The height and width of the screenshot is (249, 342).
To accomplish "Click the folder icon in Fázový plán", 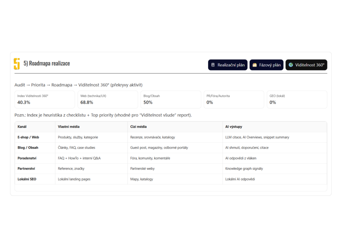I will click(254, 65).
